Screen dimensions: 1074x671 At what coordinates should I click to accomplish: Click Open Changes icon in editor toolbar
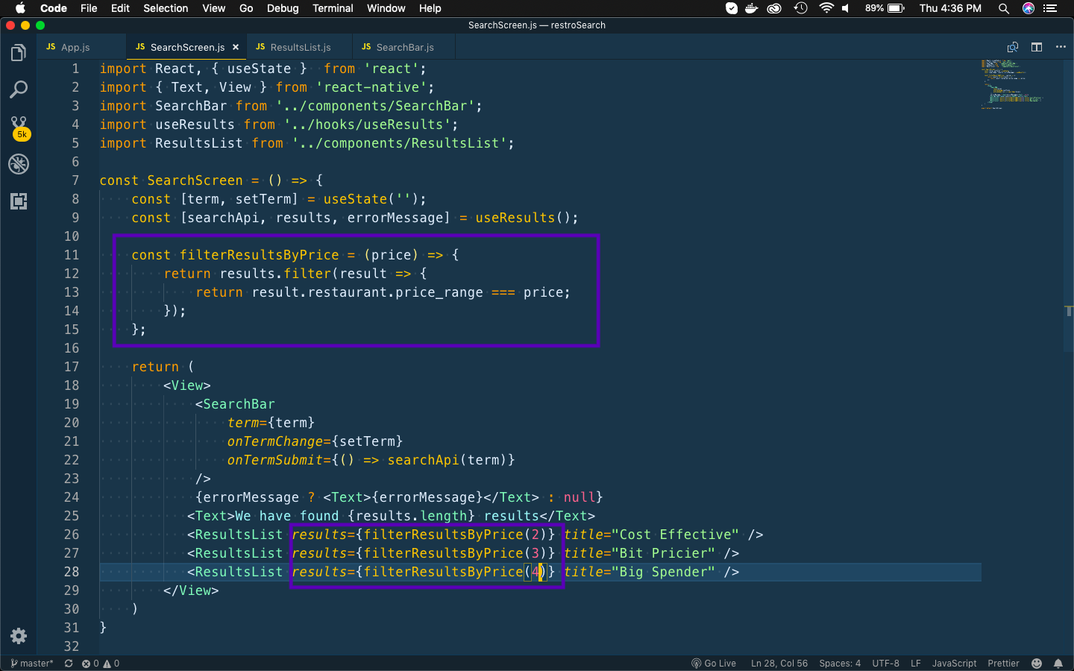1013,47
